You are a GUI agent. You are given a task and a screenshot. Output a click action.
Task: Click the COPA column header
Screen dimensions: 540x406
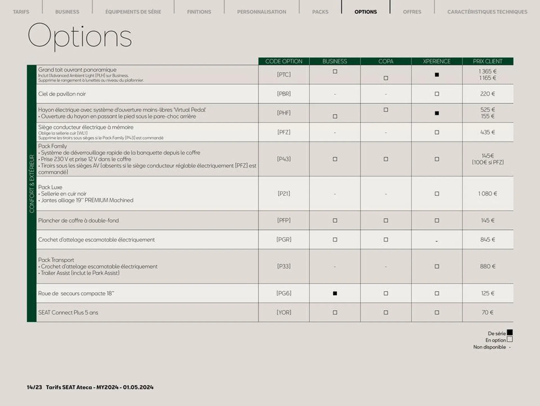386,61
